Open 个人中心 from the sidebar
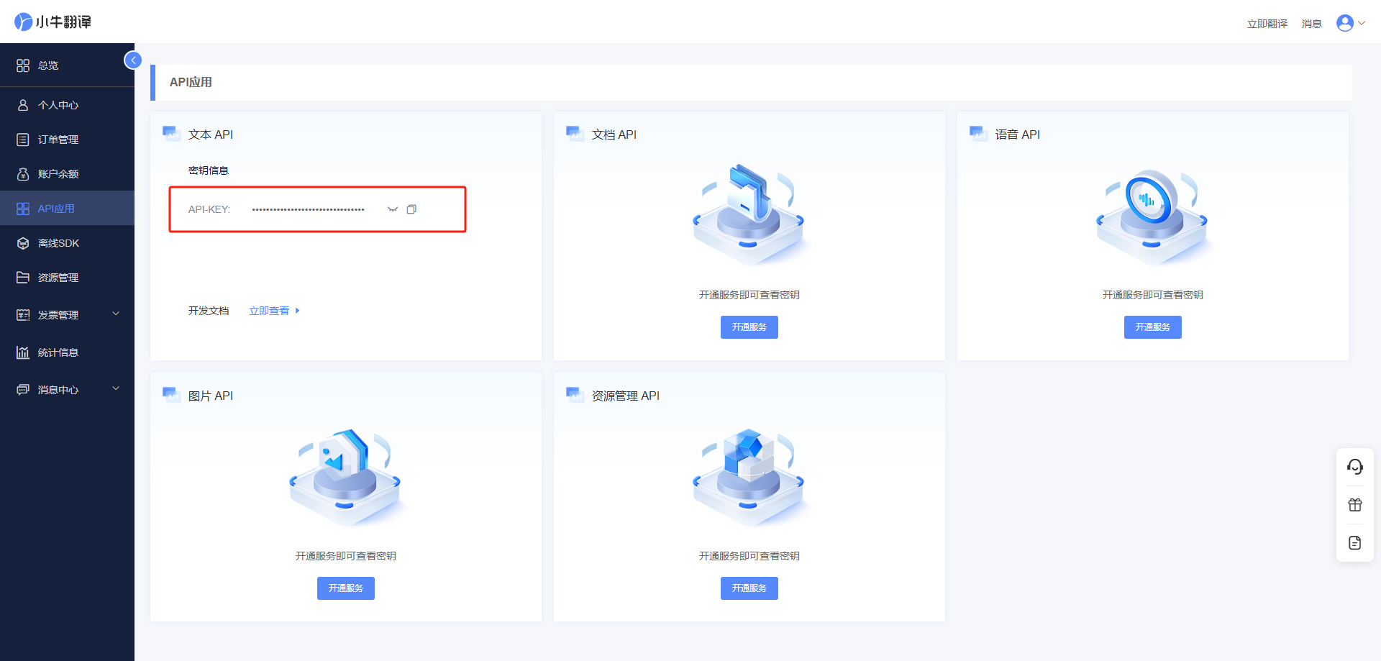Viewport: 1381px width, 661px height. pyautogui.click(x=58, y=104)
